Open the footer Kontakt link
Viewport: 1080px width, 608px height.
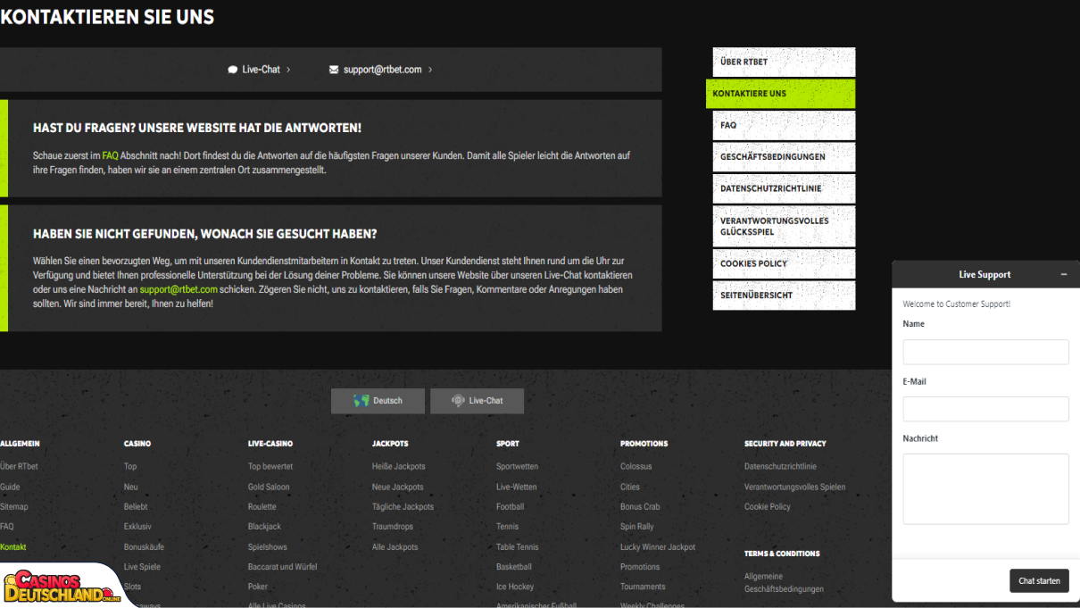pos(13,547)
